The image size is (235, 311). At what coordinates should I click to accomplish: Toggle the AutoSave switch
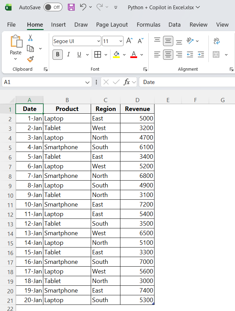pos(53,7)
